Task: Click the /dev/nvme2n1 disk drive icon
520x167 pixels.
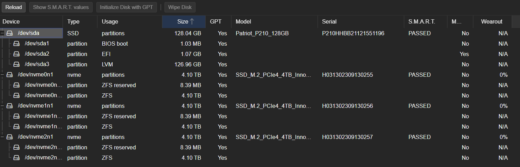Action: click(10, 137)
